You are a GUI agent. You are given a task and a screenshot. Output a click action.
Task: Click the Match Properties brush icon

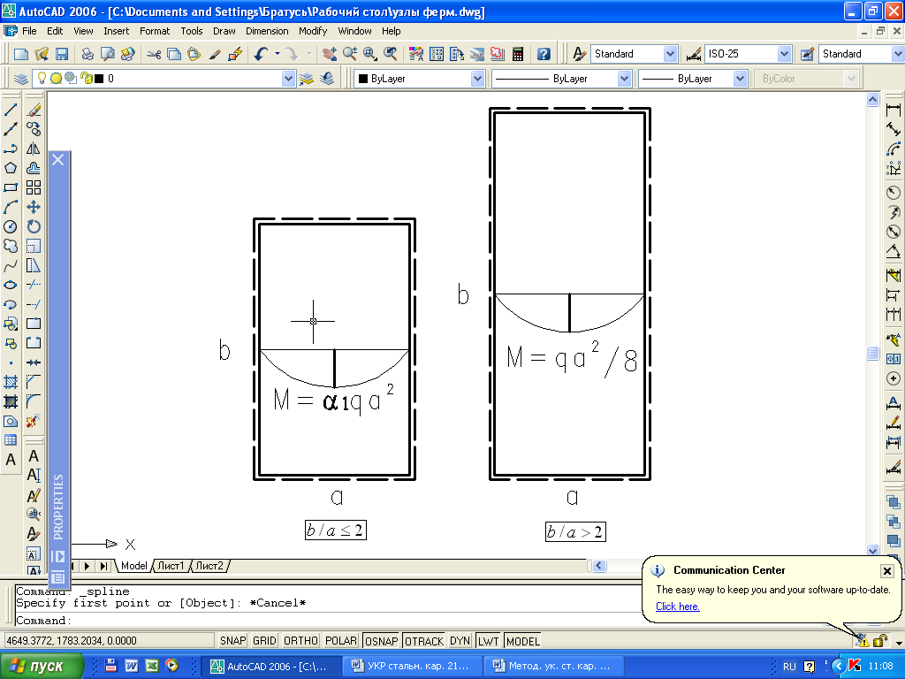click(x=215, y=54)
